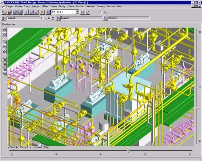Viewport: 202px width, 161px height.
Task: Click the overlapping-windows icon before the red save icon
Action: pos(4,12)
